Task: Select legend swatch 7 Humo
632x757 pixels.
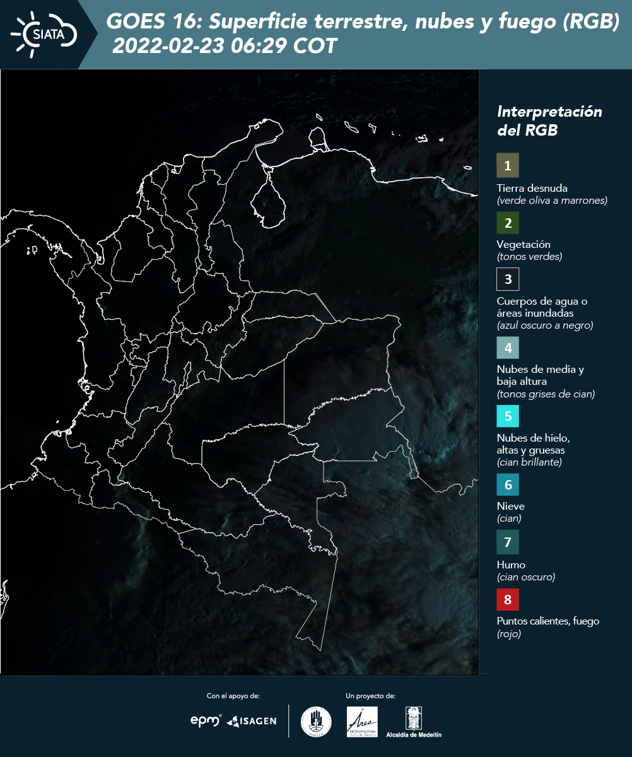Action: click(508, 541)
